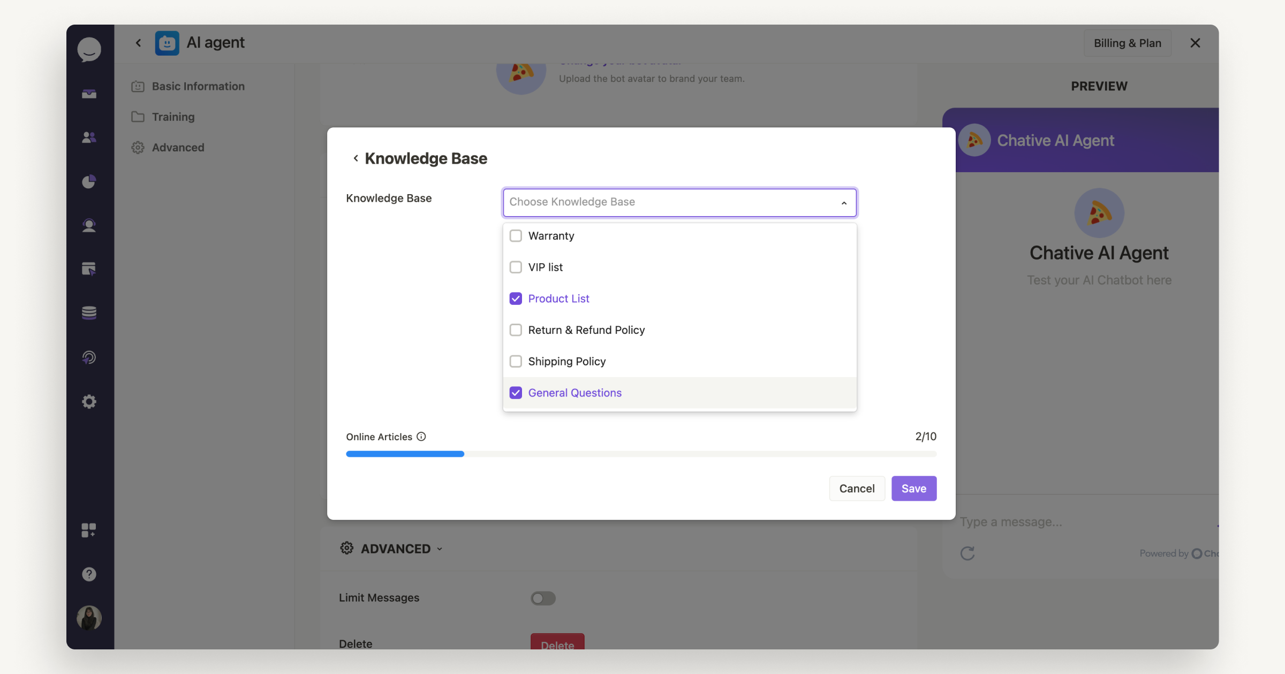Click the Cancel button to dismiss
The height and width of the screenshot is (674, 1285).
click(x=857, y=488)
